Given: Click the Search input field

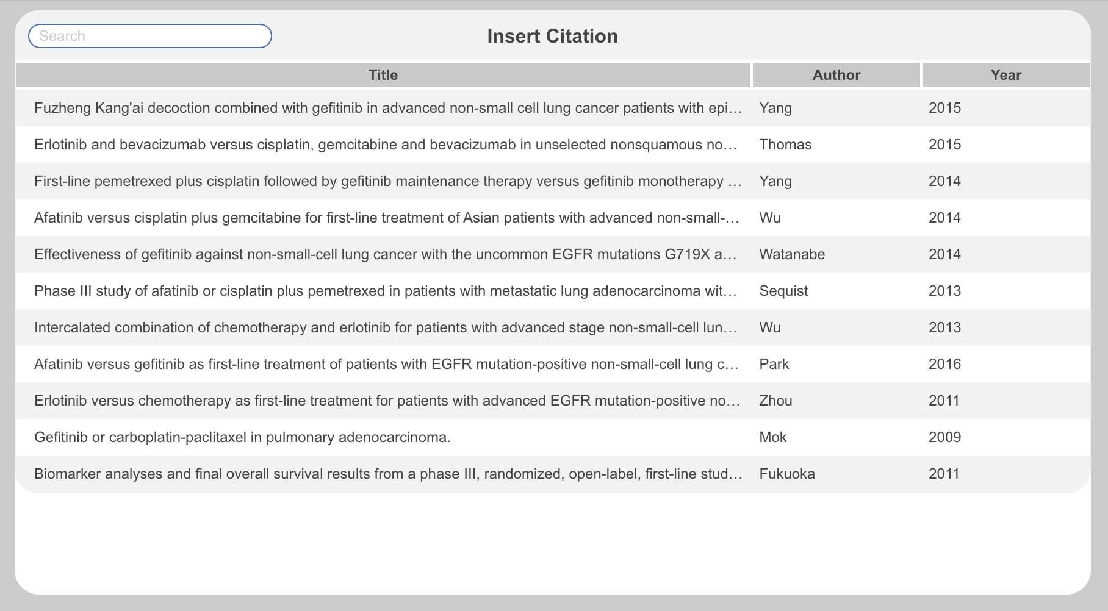Looking at the screenshot, I should point(149,36).
